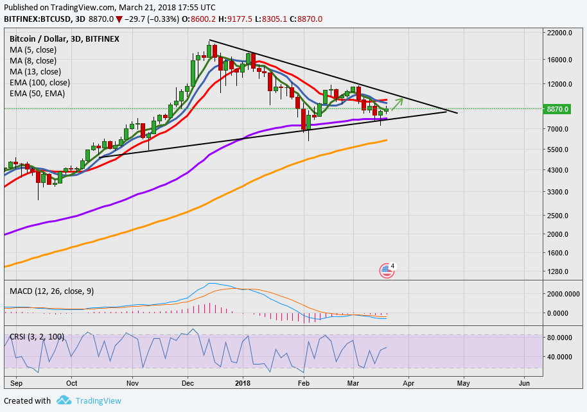
Task: Click the MACD 0.0000 axis label
Action: tap(557, 313)
